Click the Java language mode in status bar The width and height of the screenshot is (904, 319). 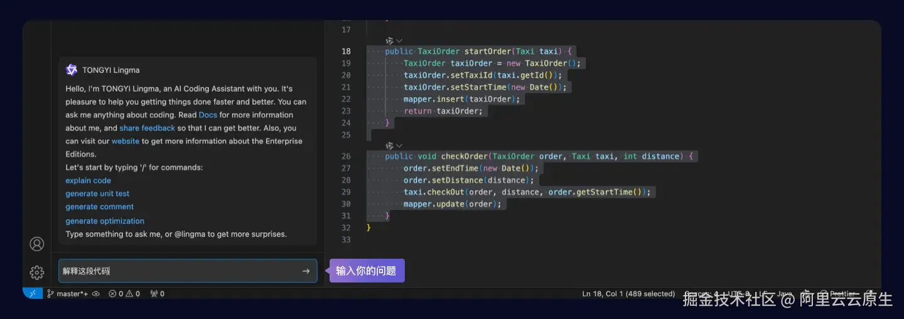(784, 293)
